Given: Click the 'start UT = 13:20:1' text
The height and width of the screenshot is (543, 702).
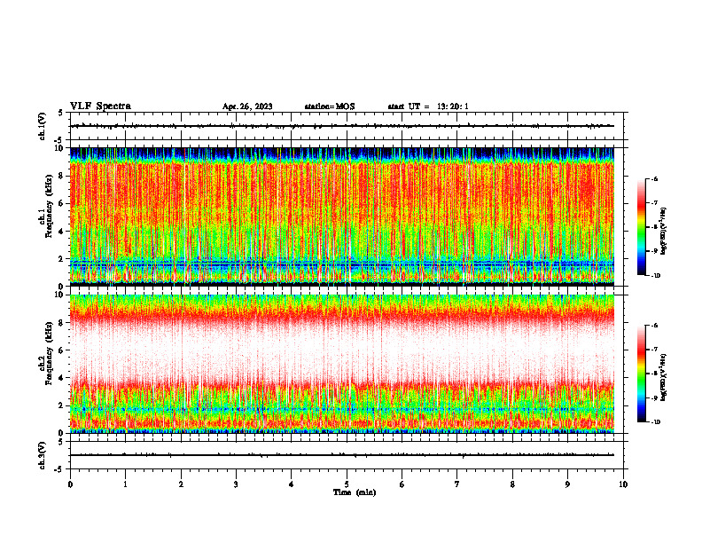Looking at the screenshot, I should [x=428, y=106].
